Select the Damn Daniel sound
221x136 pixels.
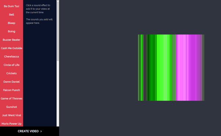[x=11, y=82]
